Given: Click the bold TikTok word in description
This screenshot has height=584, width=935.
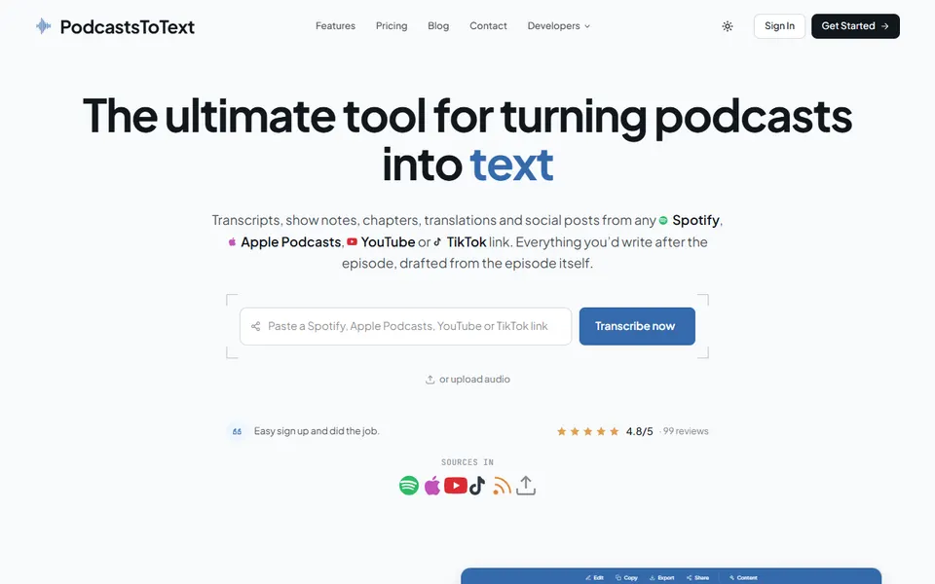Looking at the screenshot, I should point(467,242).
